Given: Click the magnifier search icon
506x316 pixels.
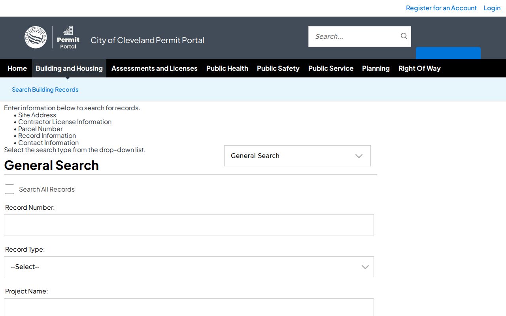Looking at the screenshot, I should pyautogui.click(x=404, y=36).
